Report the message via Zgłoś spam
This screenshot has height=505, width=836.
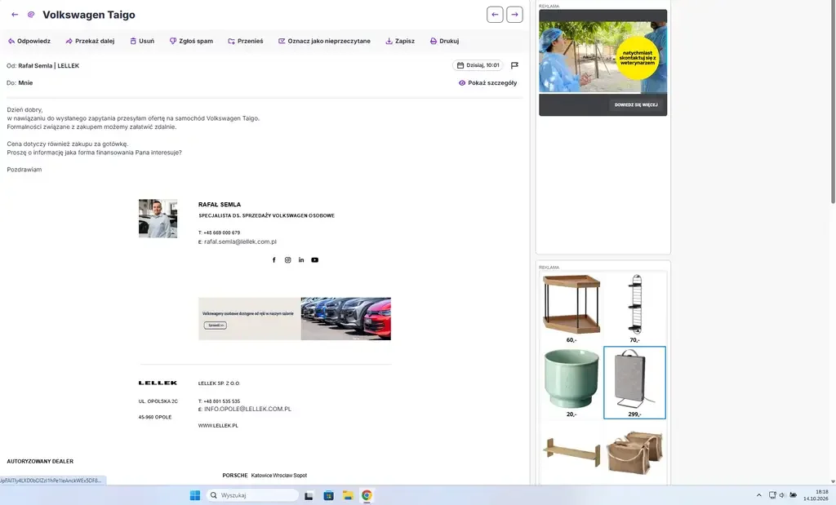tap(191, 41)
